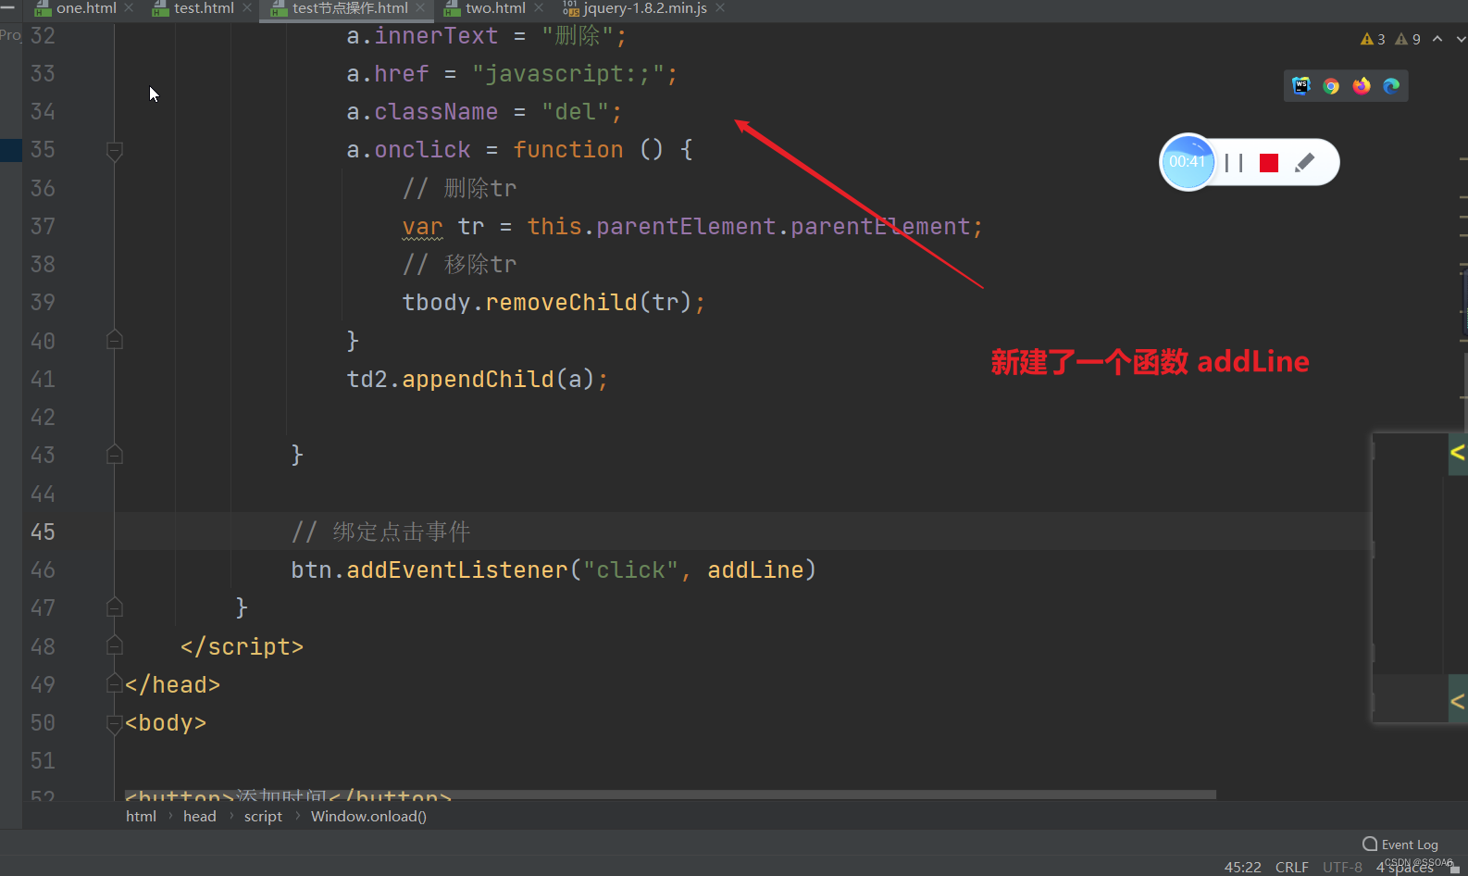Select head in the breadcrumb bar
Screen dimensions: 1468x876
point(200,816)
